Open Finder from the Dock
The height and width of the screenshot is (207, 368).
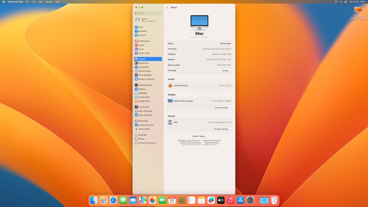94,200
